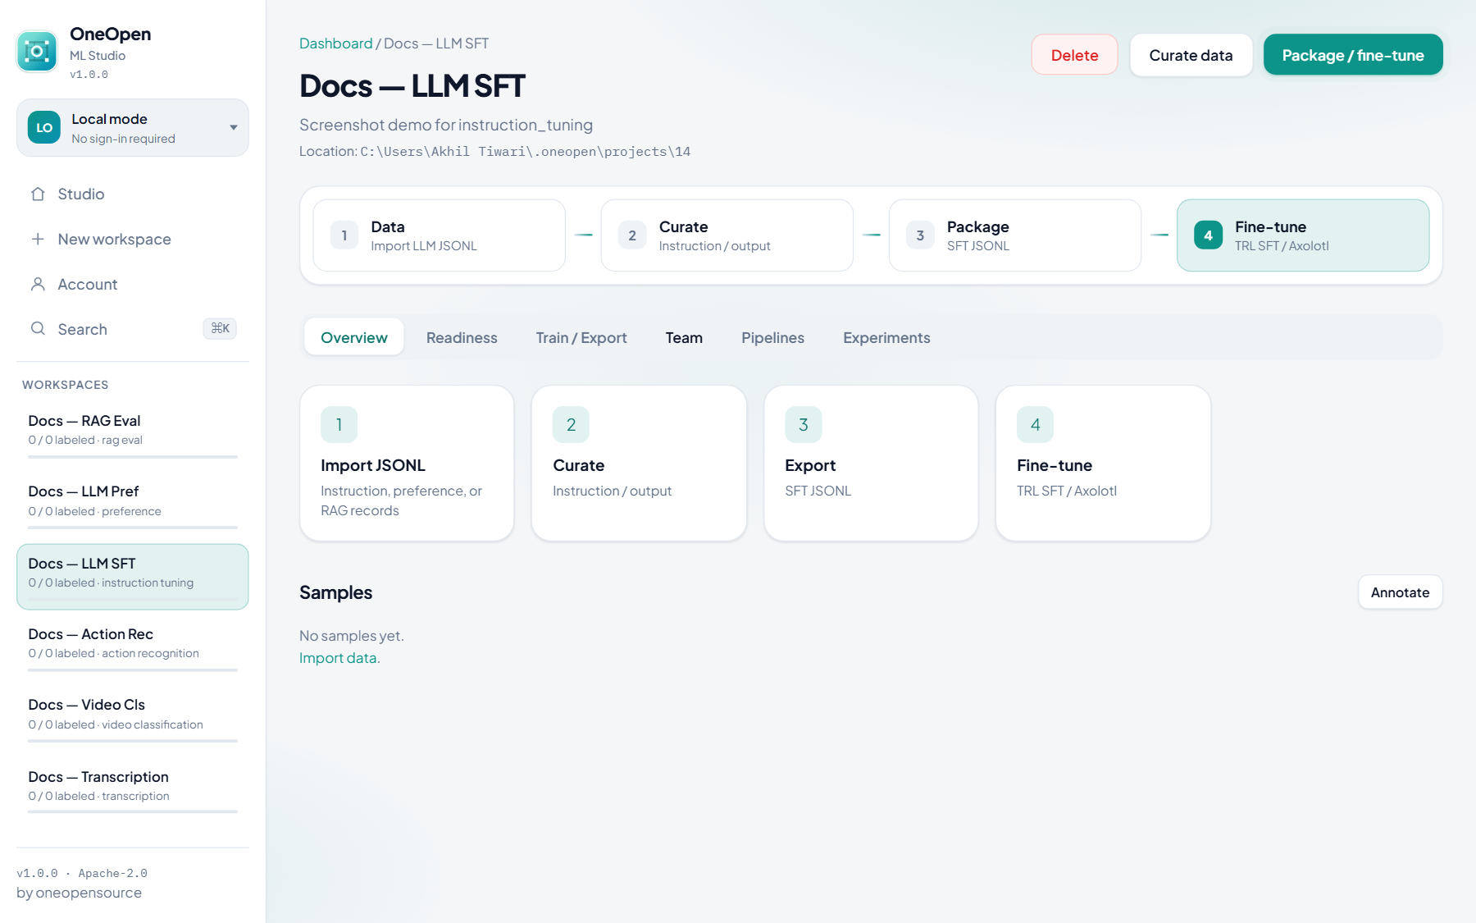Switch to the Readiness tab
The width and height of the screenshot is (1476, 923).
pos(462,337)
